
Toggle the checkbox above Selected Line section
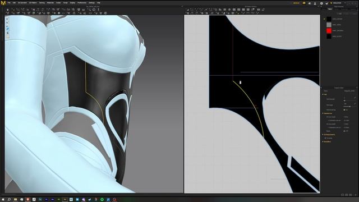[x=344, y=110]
